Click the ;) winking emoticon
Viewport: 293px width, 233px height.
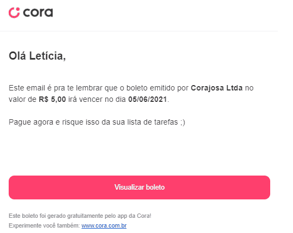click(182, 122)
